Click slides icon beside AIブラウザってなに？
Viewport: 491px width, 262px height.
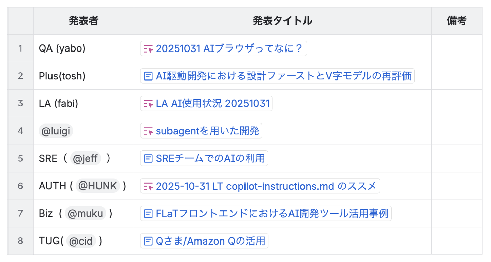click(148, 48)
